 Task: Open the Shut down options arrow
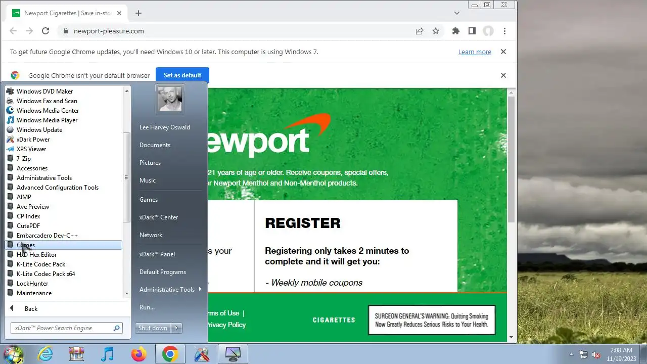point(176,328)
